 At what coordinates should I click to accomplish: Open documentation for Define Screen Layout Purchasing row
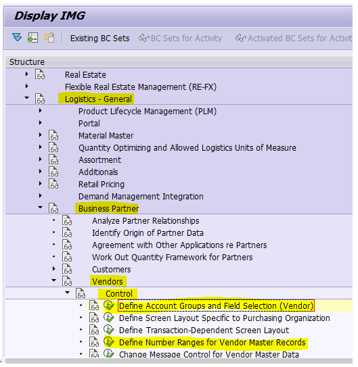[94, 318]
